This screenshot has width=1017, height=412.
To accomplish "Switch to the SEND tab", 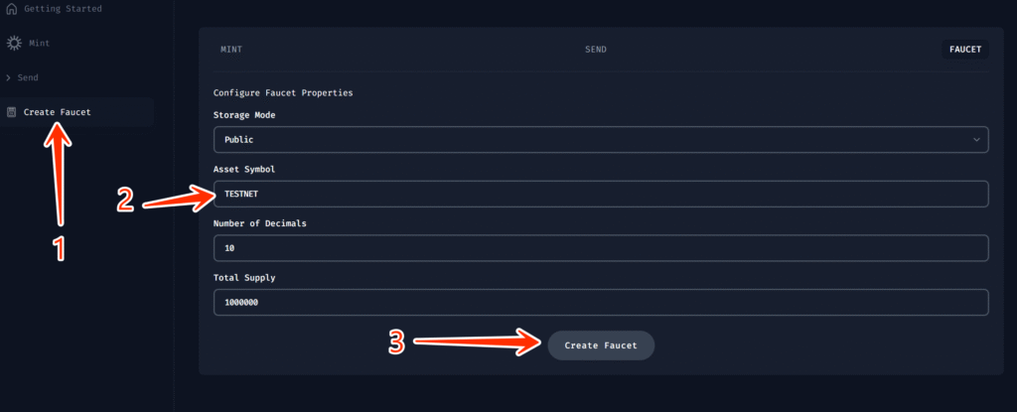I will tap(596, 50).
